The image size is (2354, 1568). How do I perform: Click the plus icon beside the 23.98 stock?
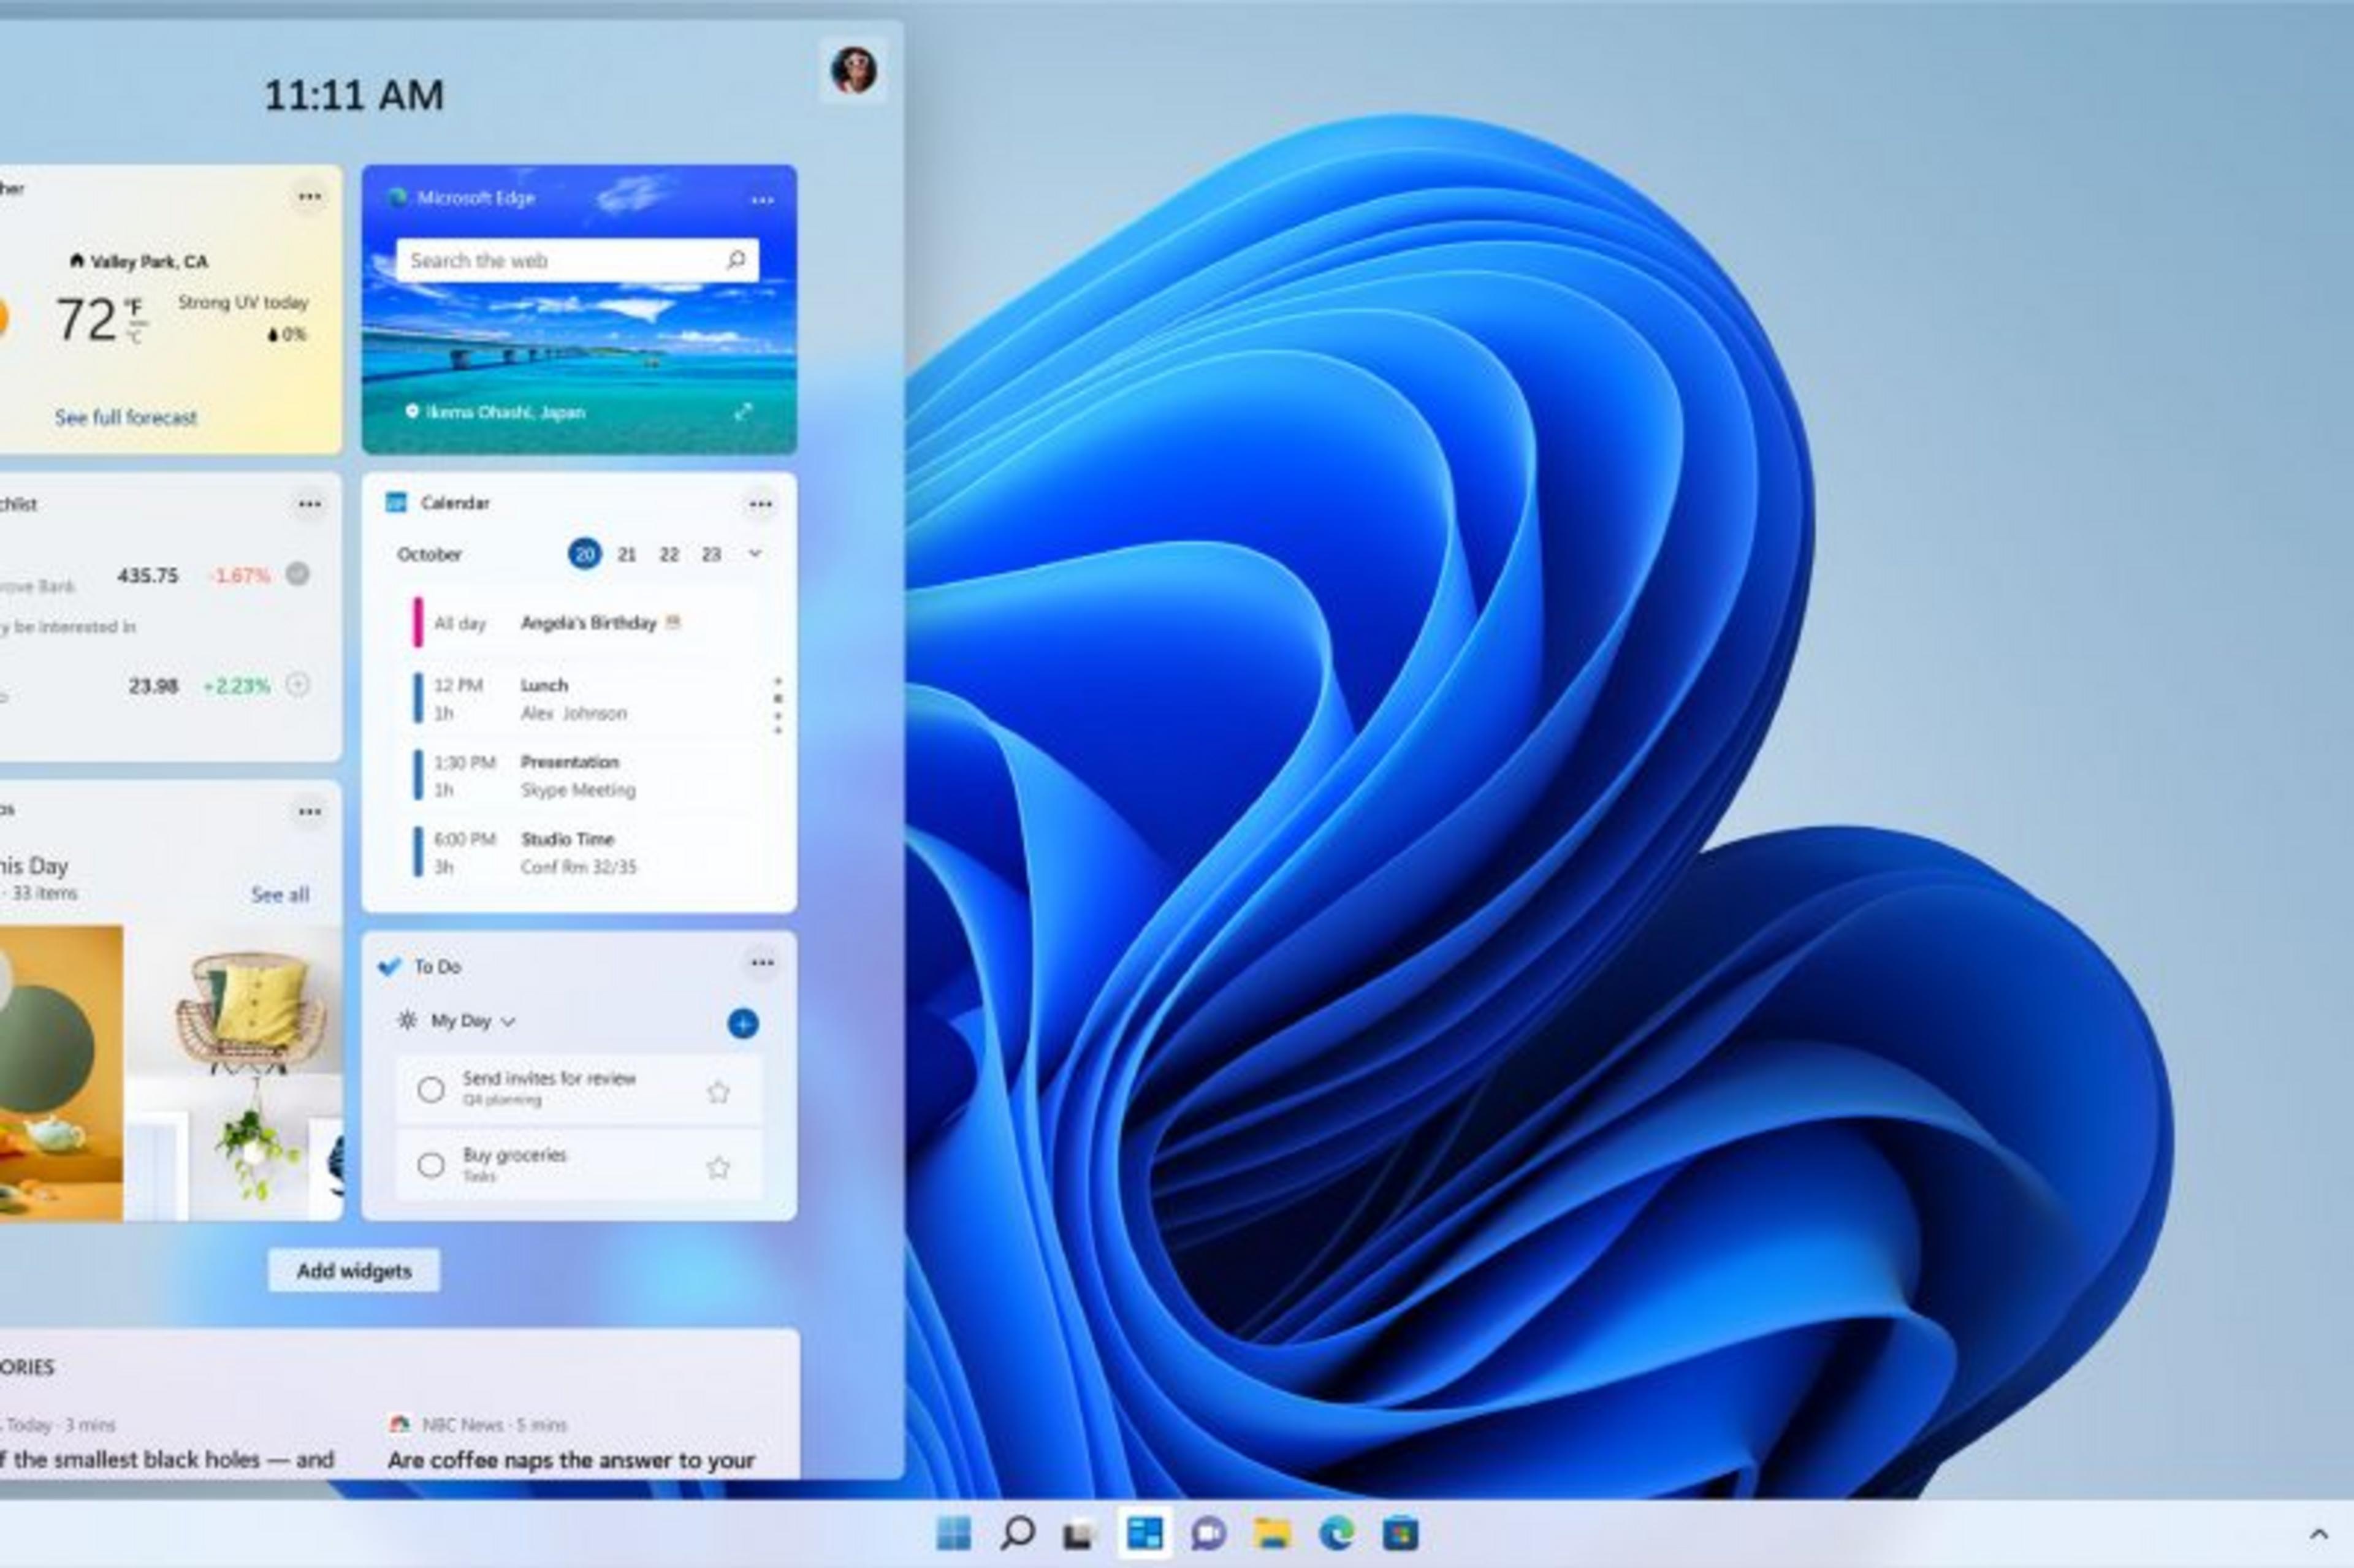tap(297, 686)
